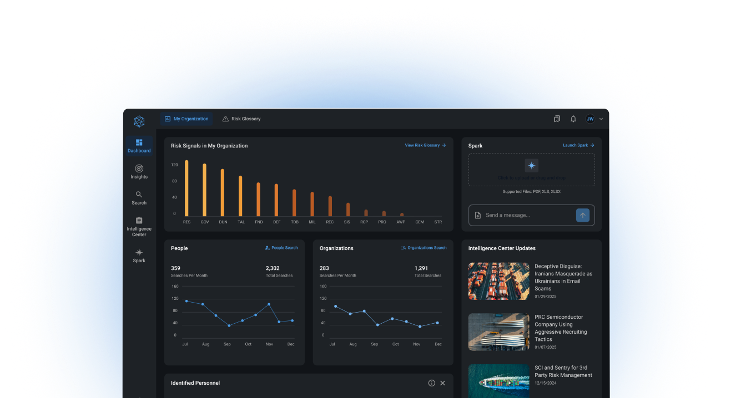Click the copy documents icon in header
This screenshot has width=736, height=398.
tap(557, 119)
